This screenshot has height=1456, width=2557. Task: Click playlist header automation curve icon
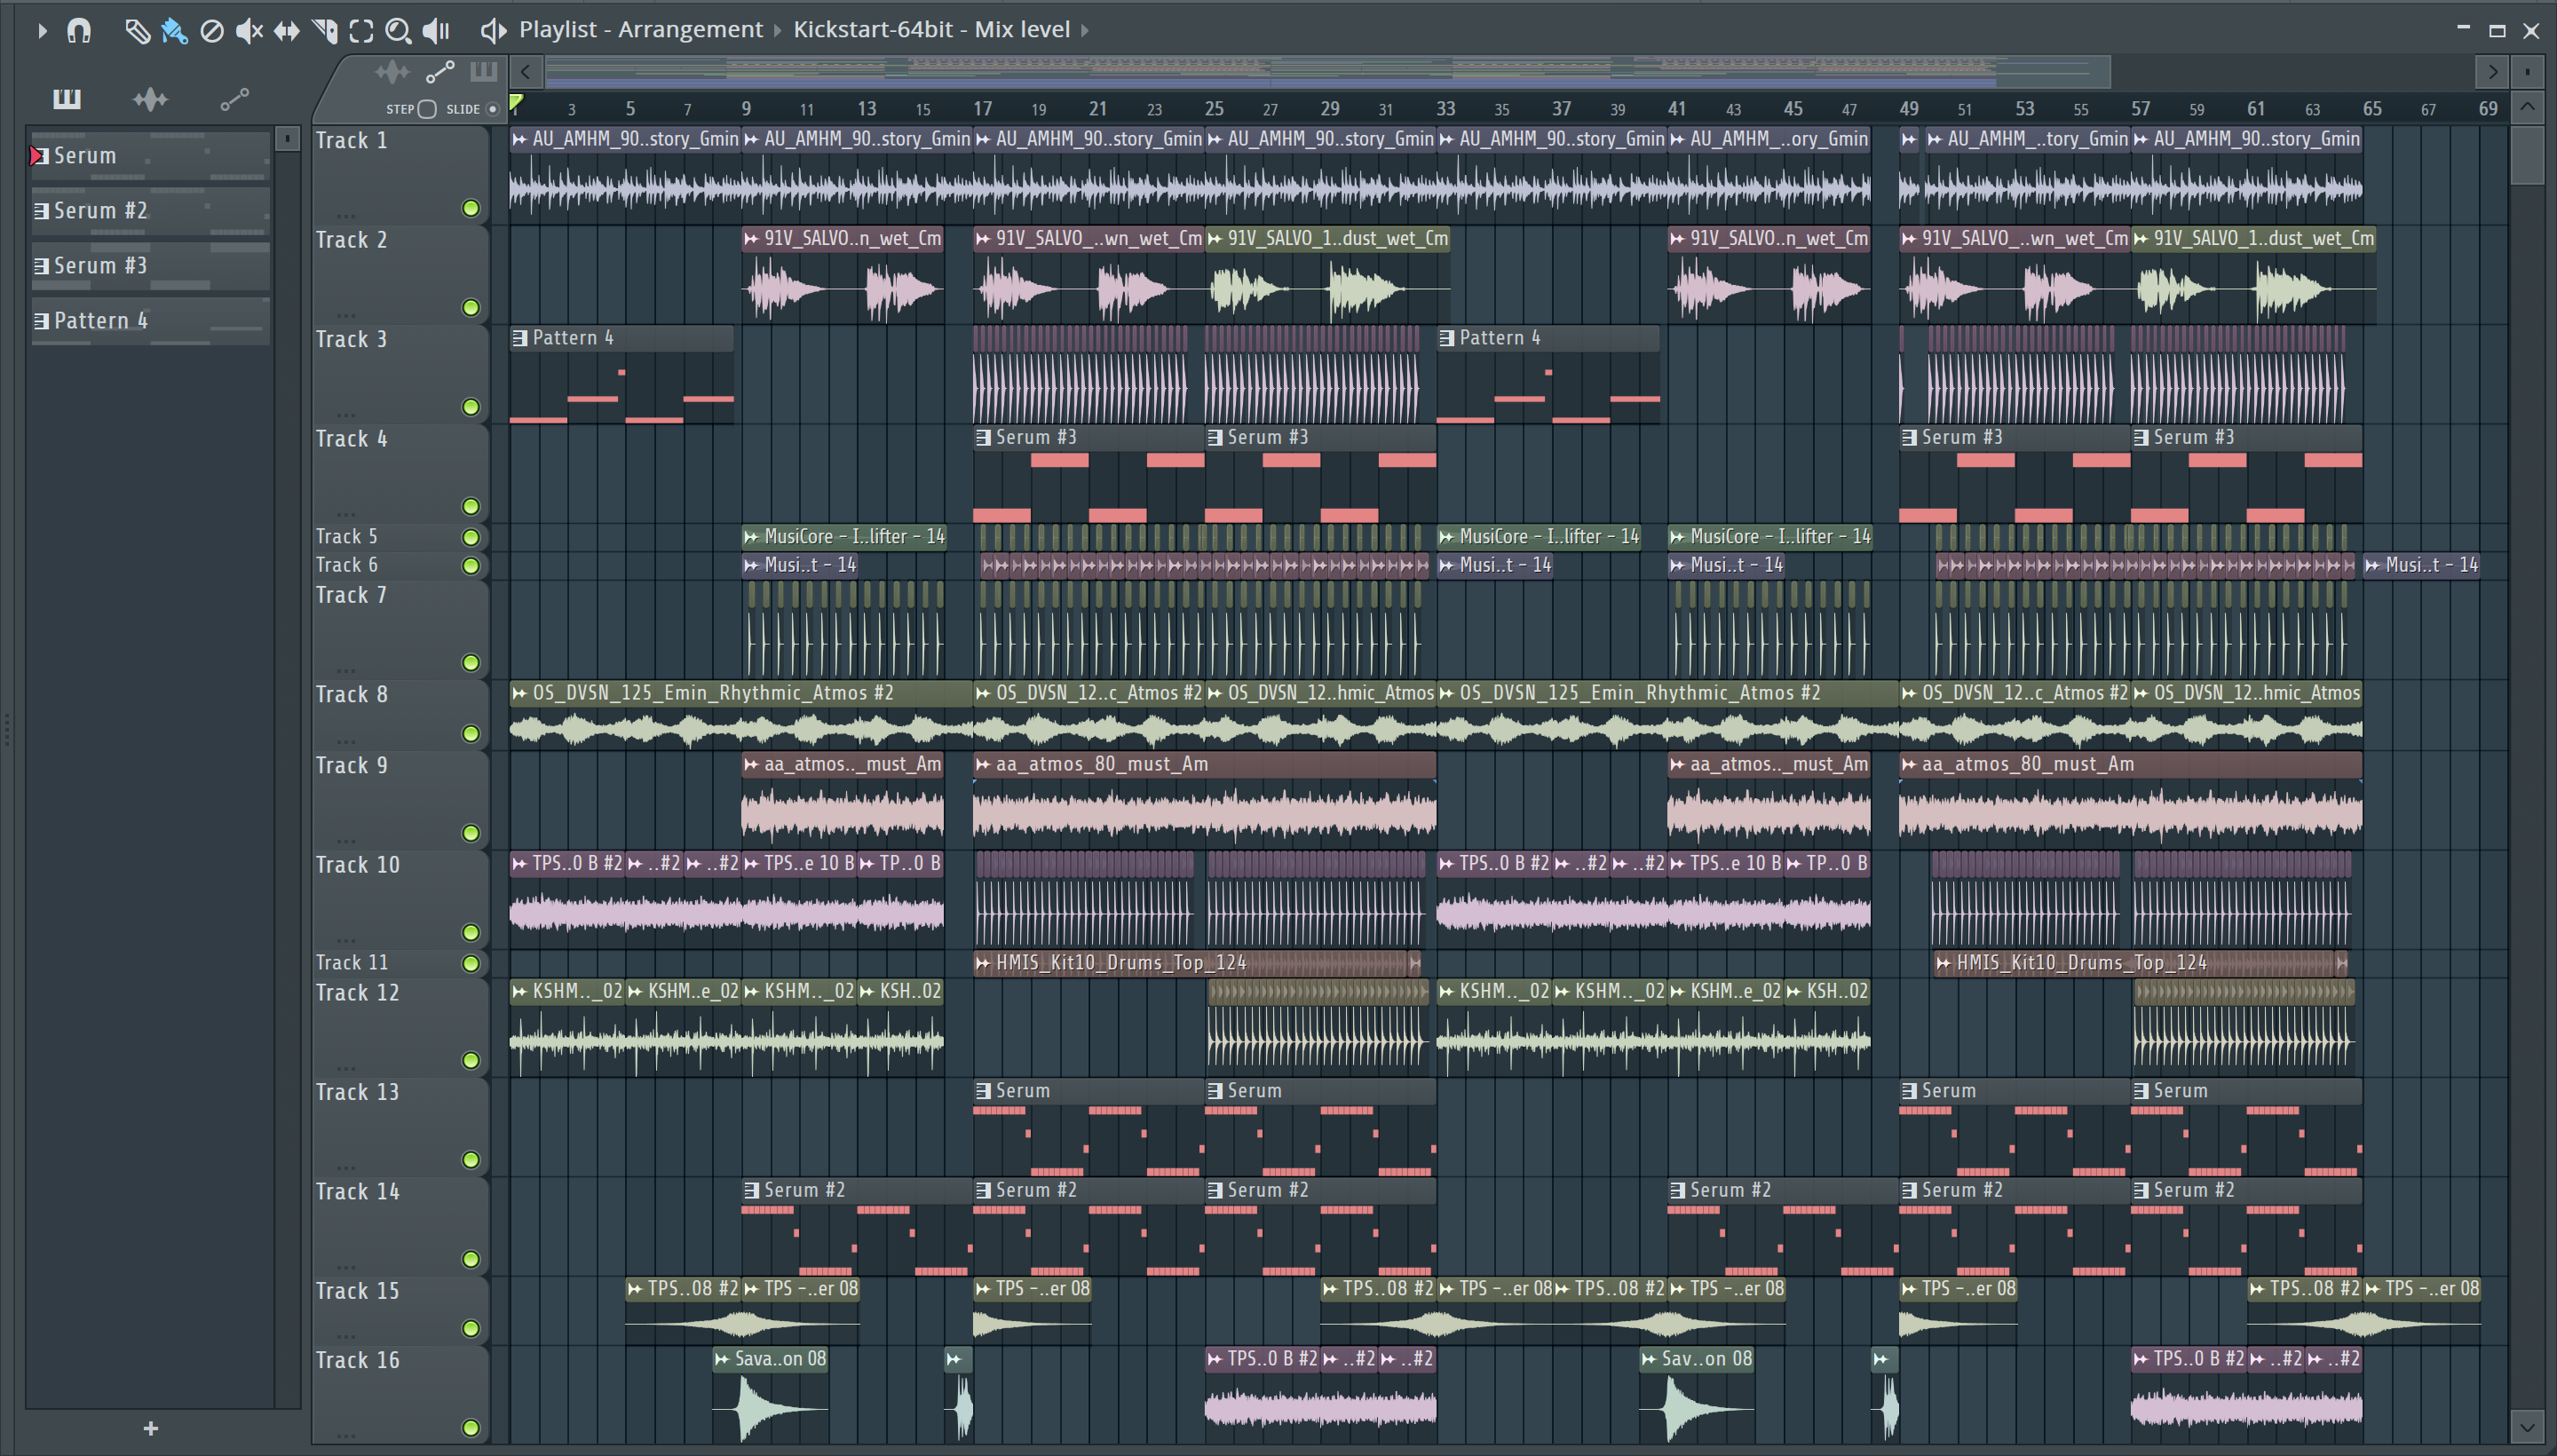pos(440,71)
